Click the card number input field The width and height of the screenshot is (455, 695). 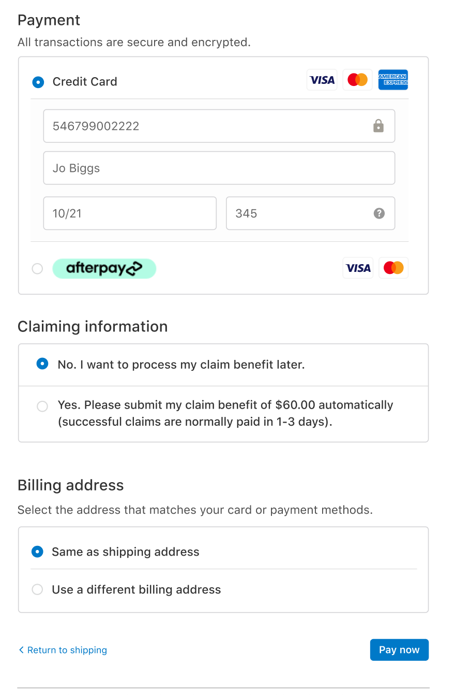tap(219, 126)
